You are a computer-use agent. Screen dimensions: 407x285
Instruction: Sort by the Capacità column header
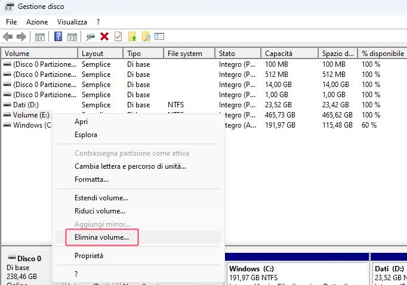289,54
